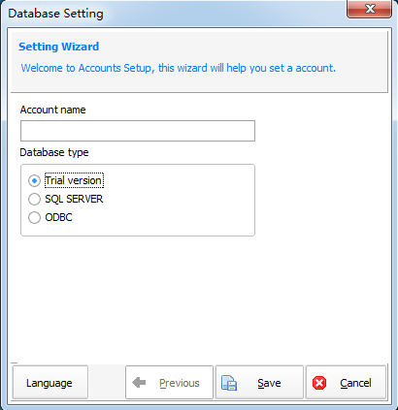
Task: Click the red Cancel cross icon
Action: 319,383
